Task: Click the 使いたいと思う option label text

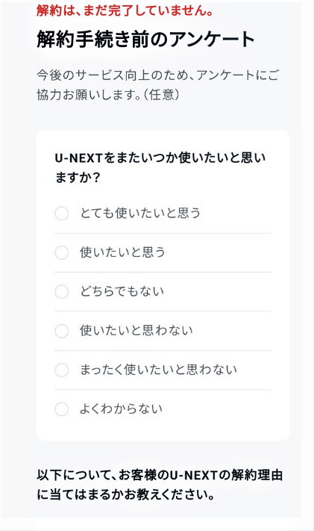Action: point(122,252)
